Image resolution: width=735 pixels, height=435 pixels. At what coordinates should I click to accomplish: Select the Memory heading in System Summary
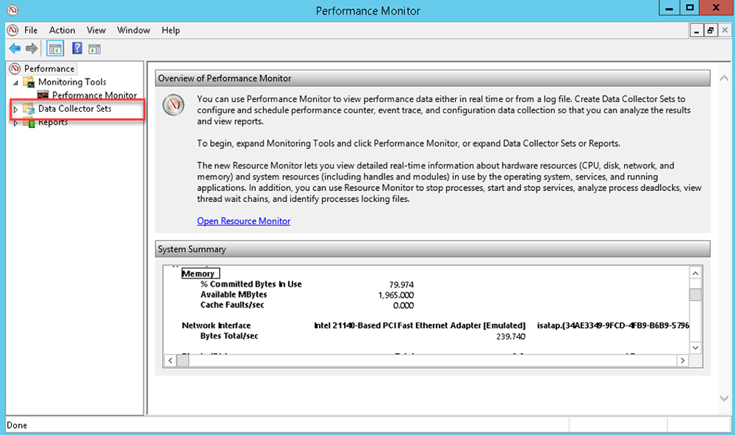click(198, 273)
